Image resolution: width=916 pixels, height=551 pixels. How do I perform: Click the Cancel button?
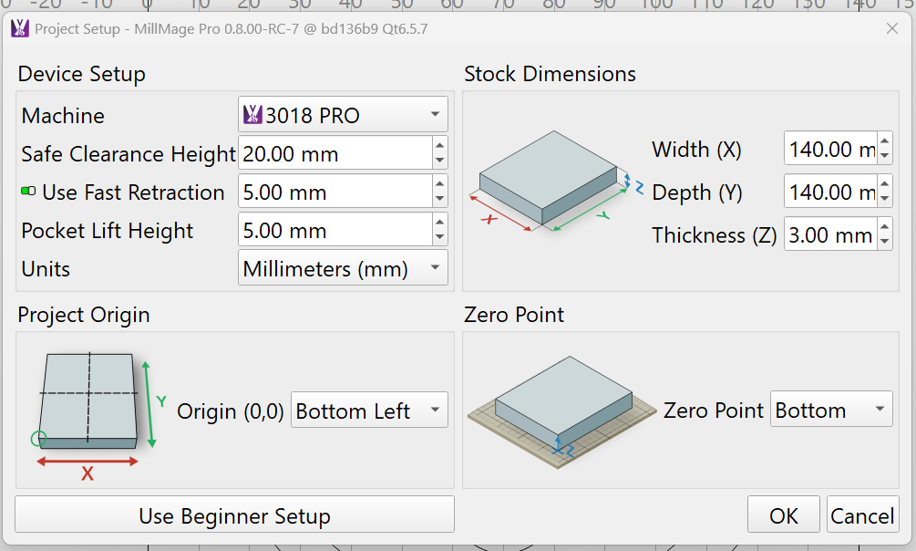coord(862,515)
